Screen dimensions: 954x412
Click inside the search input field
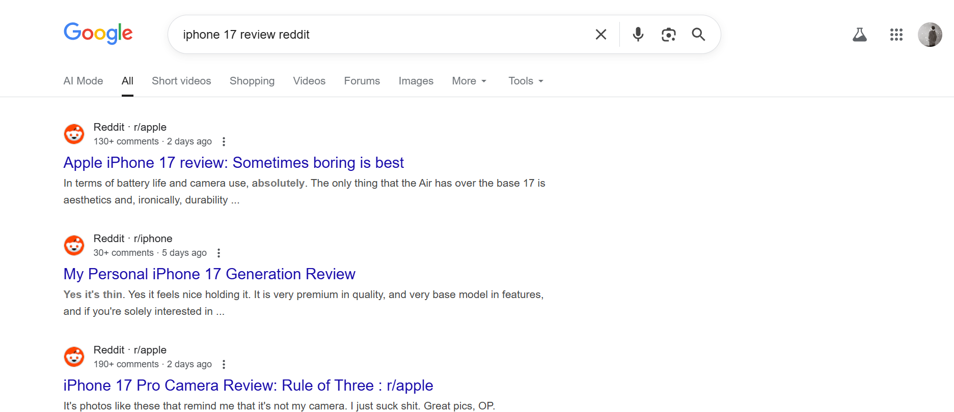click(382, 35)
